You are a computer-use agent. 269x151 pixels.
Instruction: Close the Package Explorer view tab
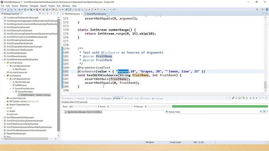(21, 13)
